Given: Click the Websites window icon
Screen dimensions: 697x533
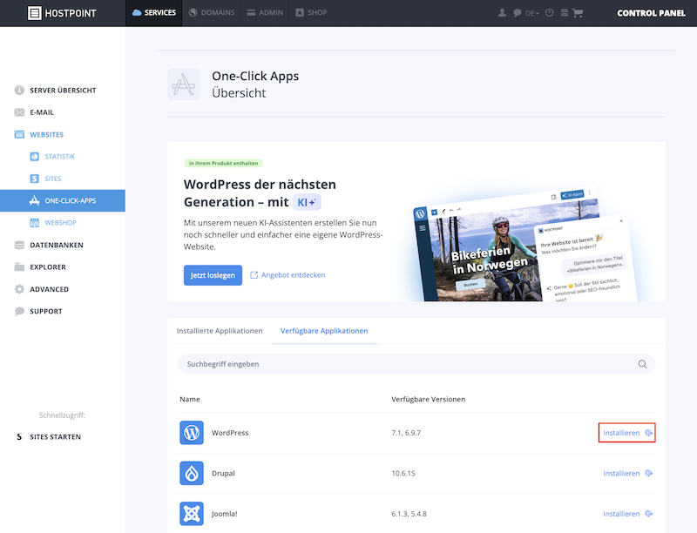Looking at the screenshot, I should pyautogui.click(x=19, y=135).
